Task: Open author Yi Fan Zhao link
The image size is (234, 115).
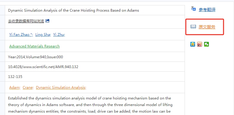Action: tap(21, 35)
